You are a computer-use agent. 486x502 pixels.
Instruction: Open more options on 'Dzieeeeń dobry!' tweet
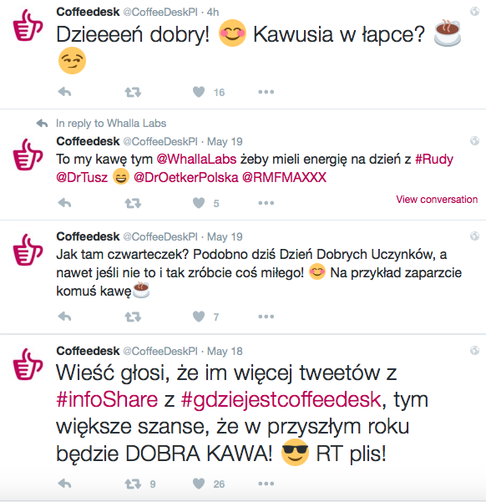coord(266,92)
